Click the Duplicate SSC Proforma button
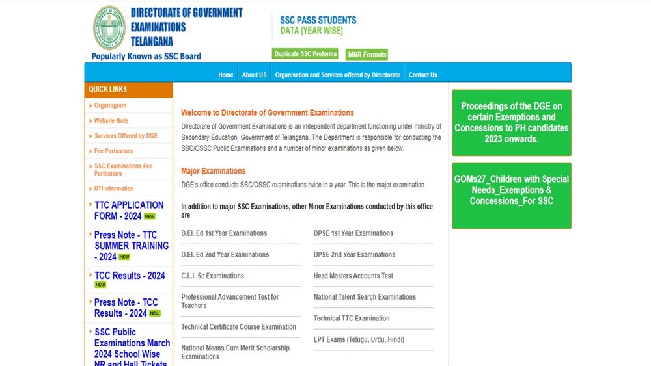 [x=305, y=54]
